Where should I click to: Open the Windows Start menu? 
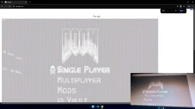[x=93, y=107]
